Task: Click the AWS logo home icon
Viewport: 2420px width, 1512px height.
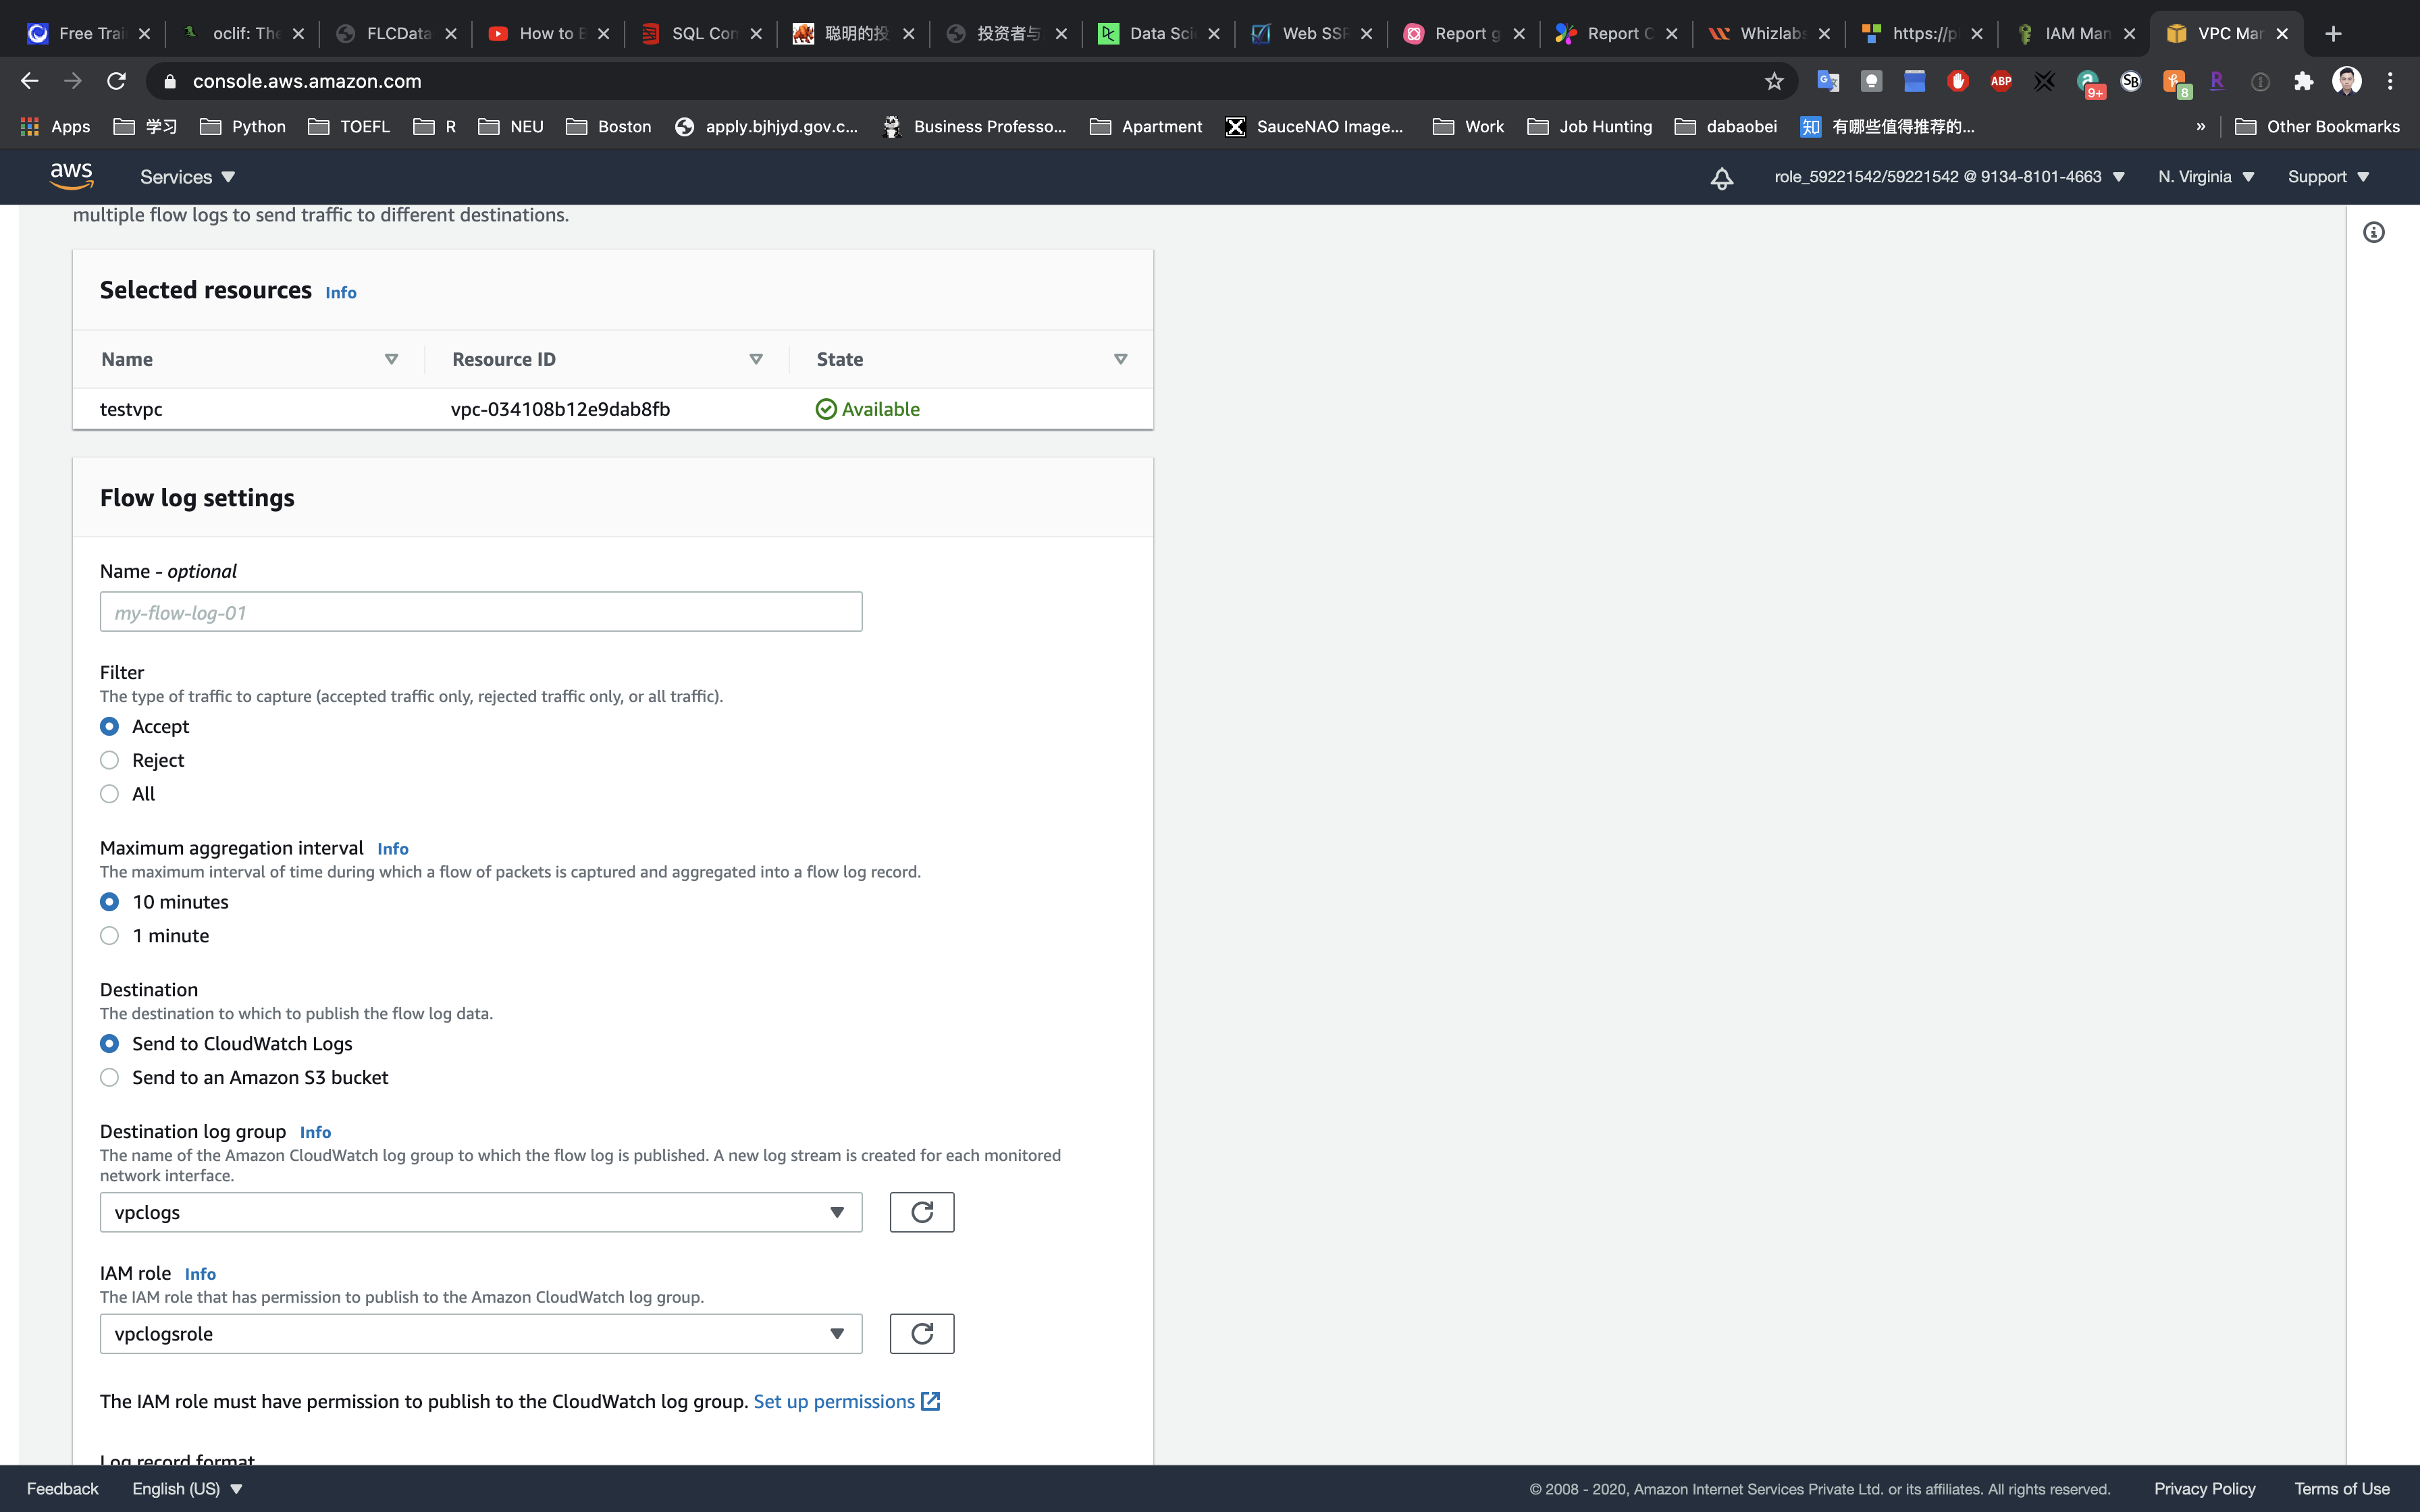Action: pyautogui.click(x=71, y=176)
